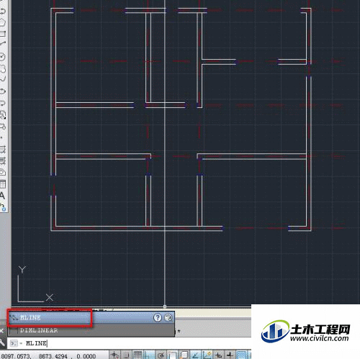This screenshot has width=360, height=359.
Task: Toggle Dynamic UCS in status bar
Action: 207,355
